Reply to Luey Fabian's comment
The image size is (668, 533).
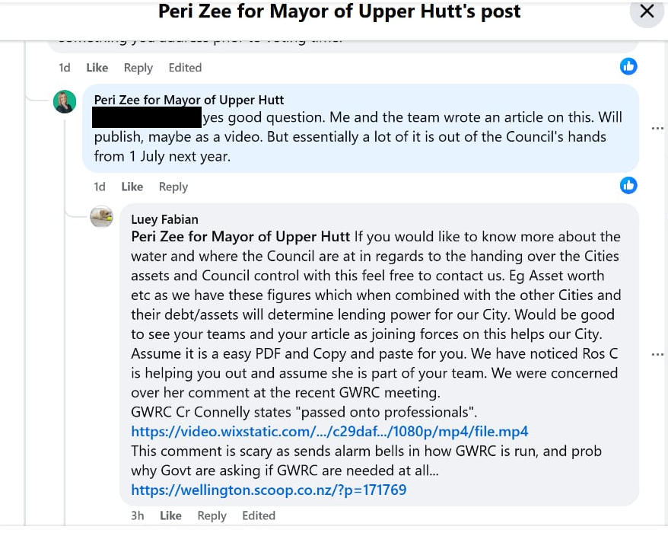[212, 515]
